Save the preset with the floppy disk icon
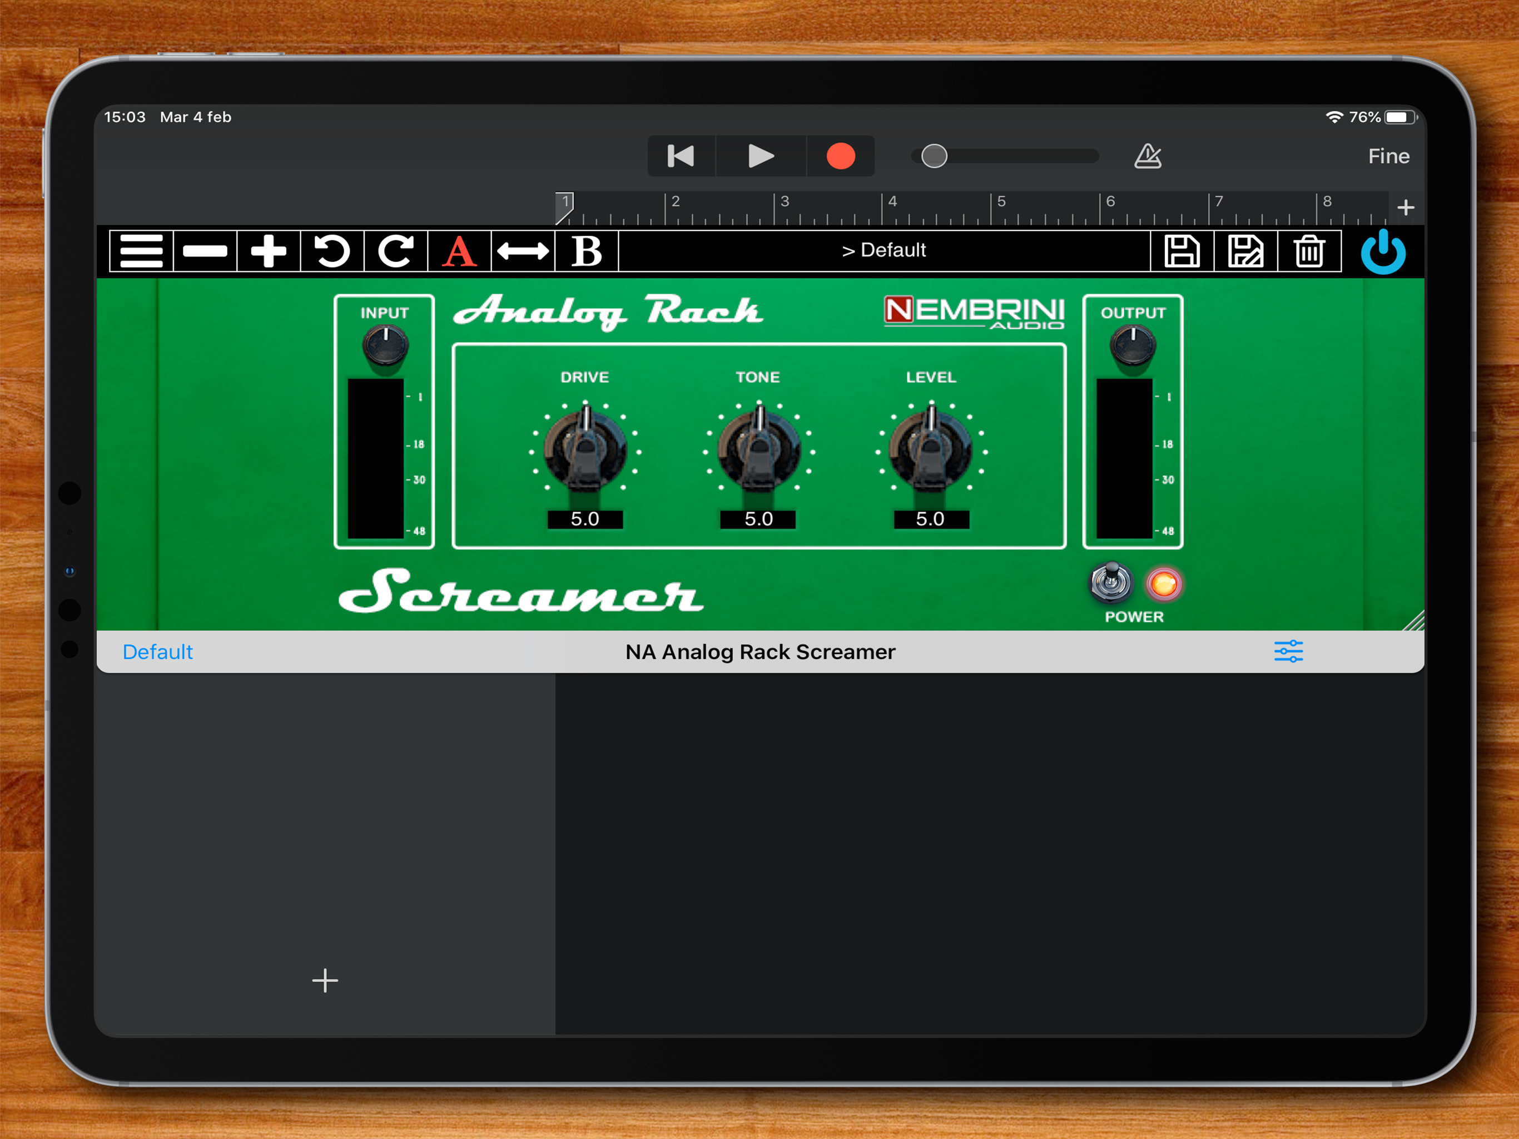The width and height of the screenshot is (1519, 1139). (x=1182, y=251)
